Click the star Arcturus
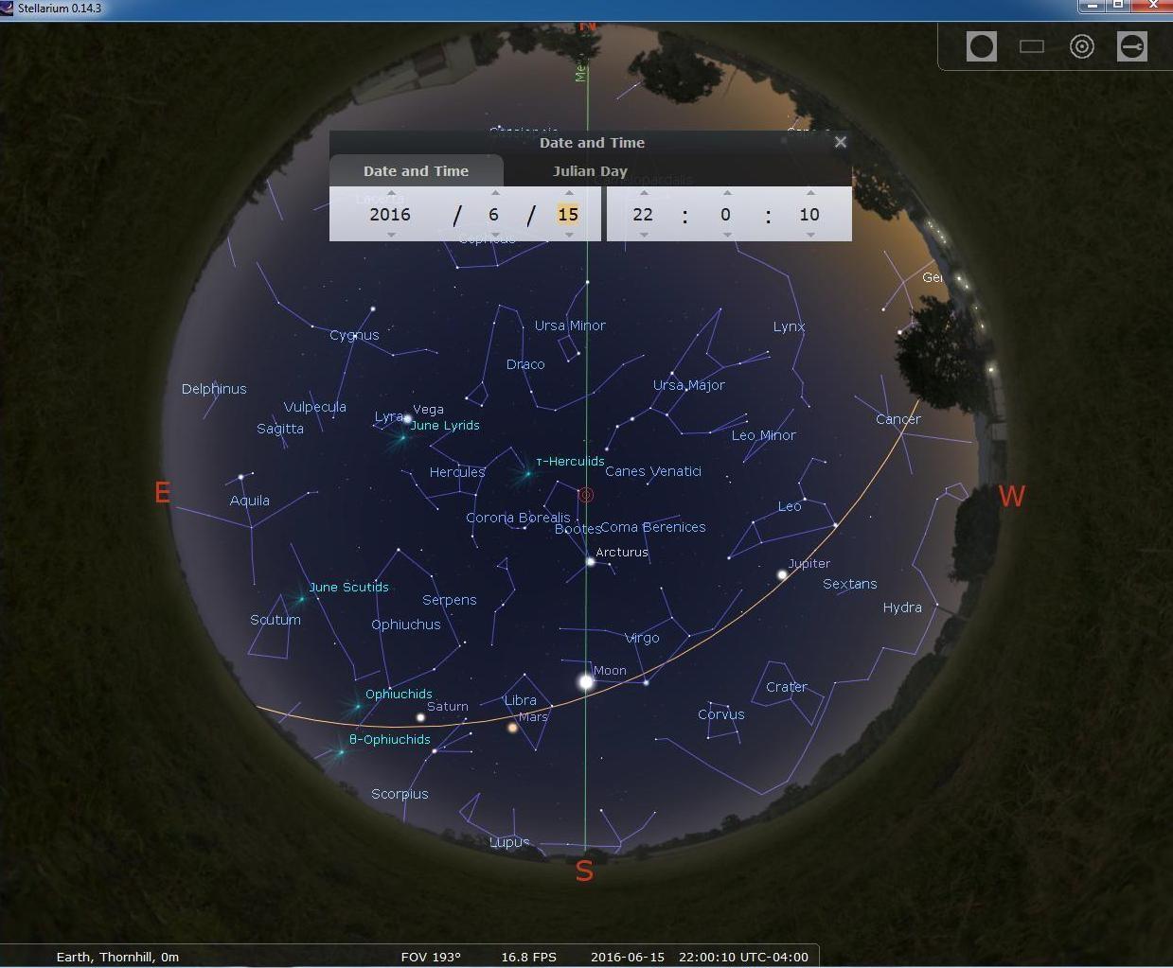This screenshot has height=968, width=1173. [590, 562]
